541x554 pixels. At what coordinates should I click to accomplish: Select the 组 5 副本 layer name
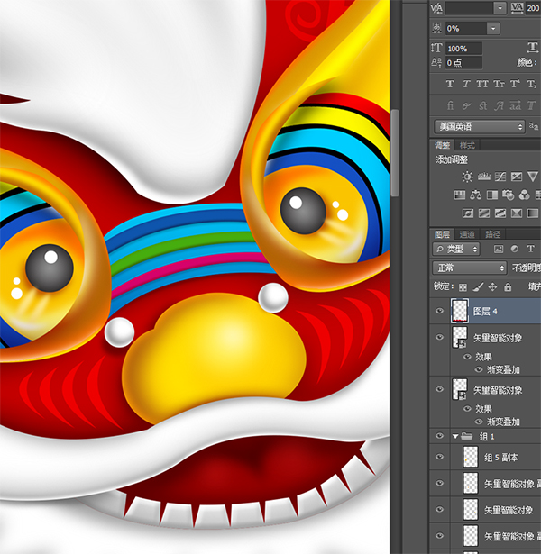click(501, 458)
